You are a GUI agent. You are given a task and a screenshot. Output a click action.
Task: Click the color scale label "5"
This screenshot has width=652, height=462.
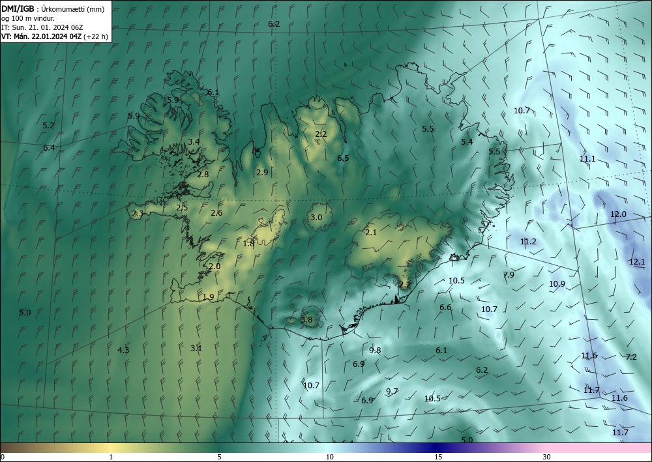tap(219, 457)
